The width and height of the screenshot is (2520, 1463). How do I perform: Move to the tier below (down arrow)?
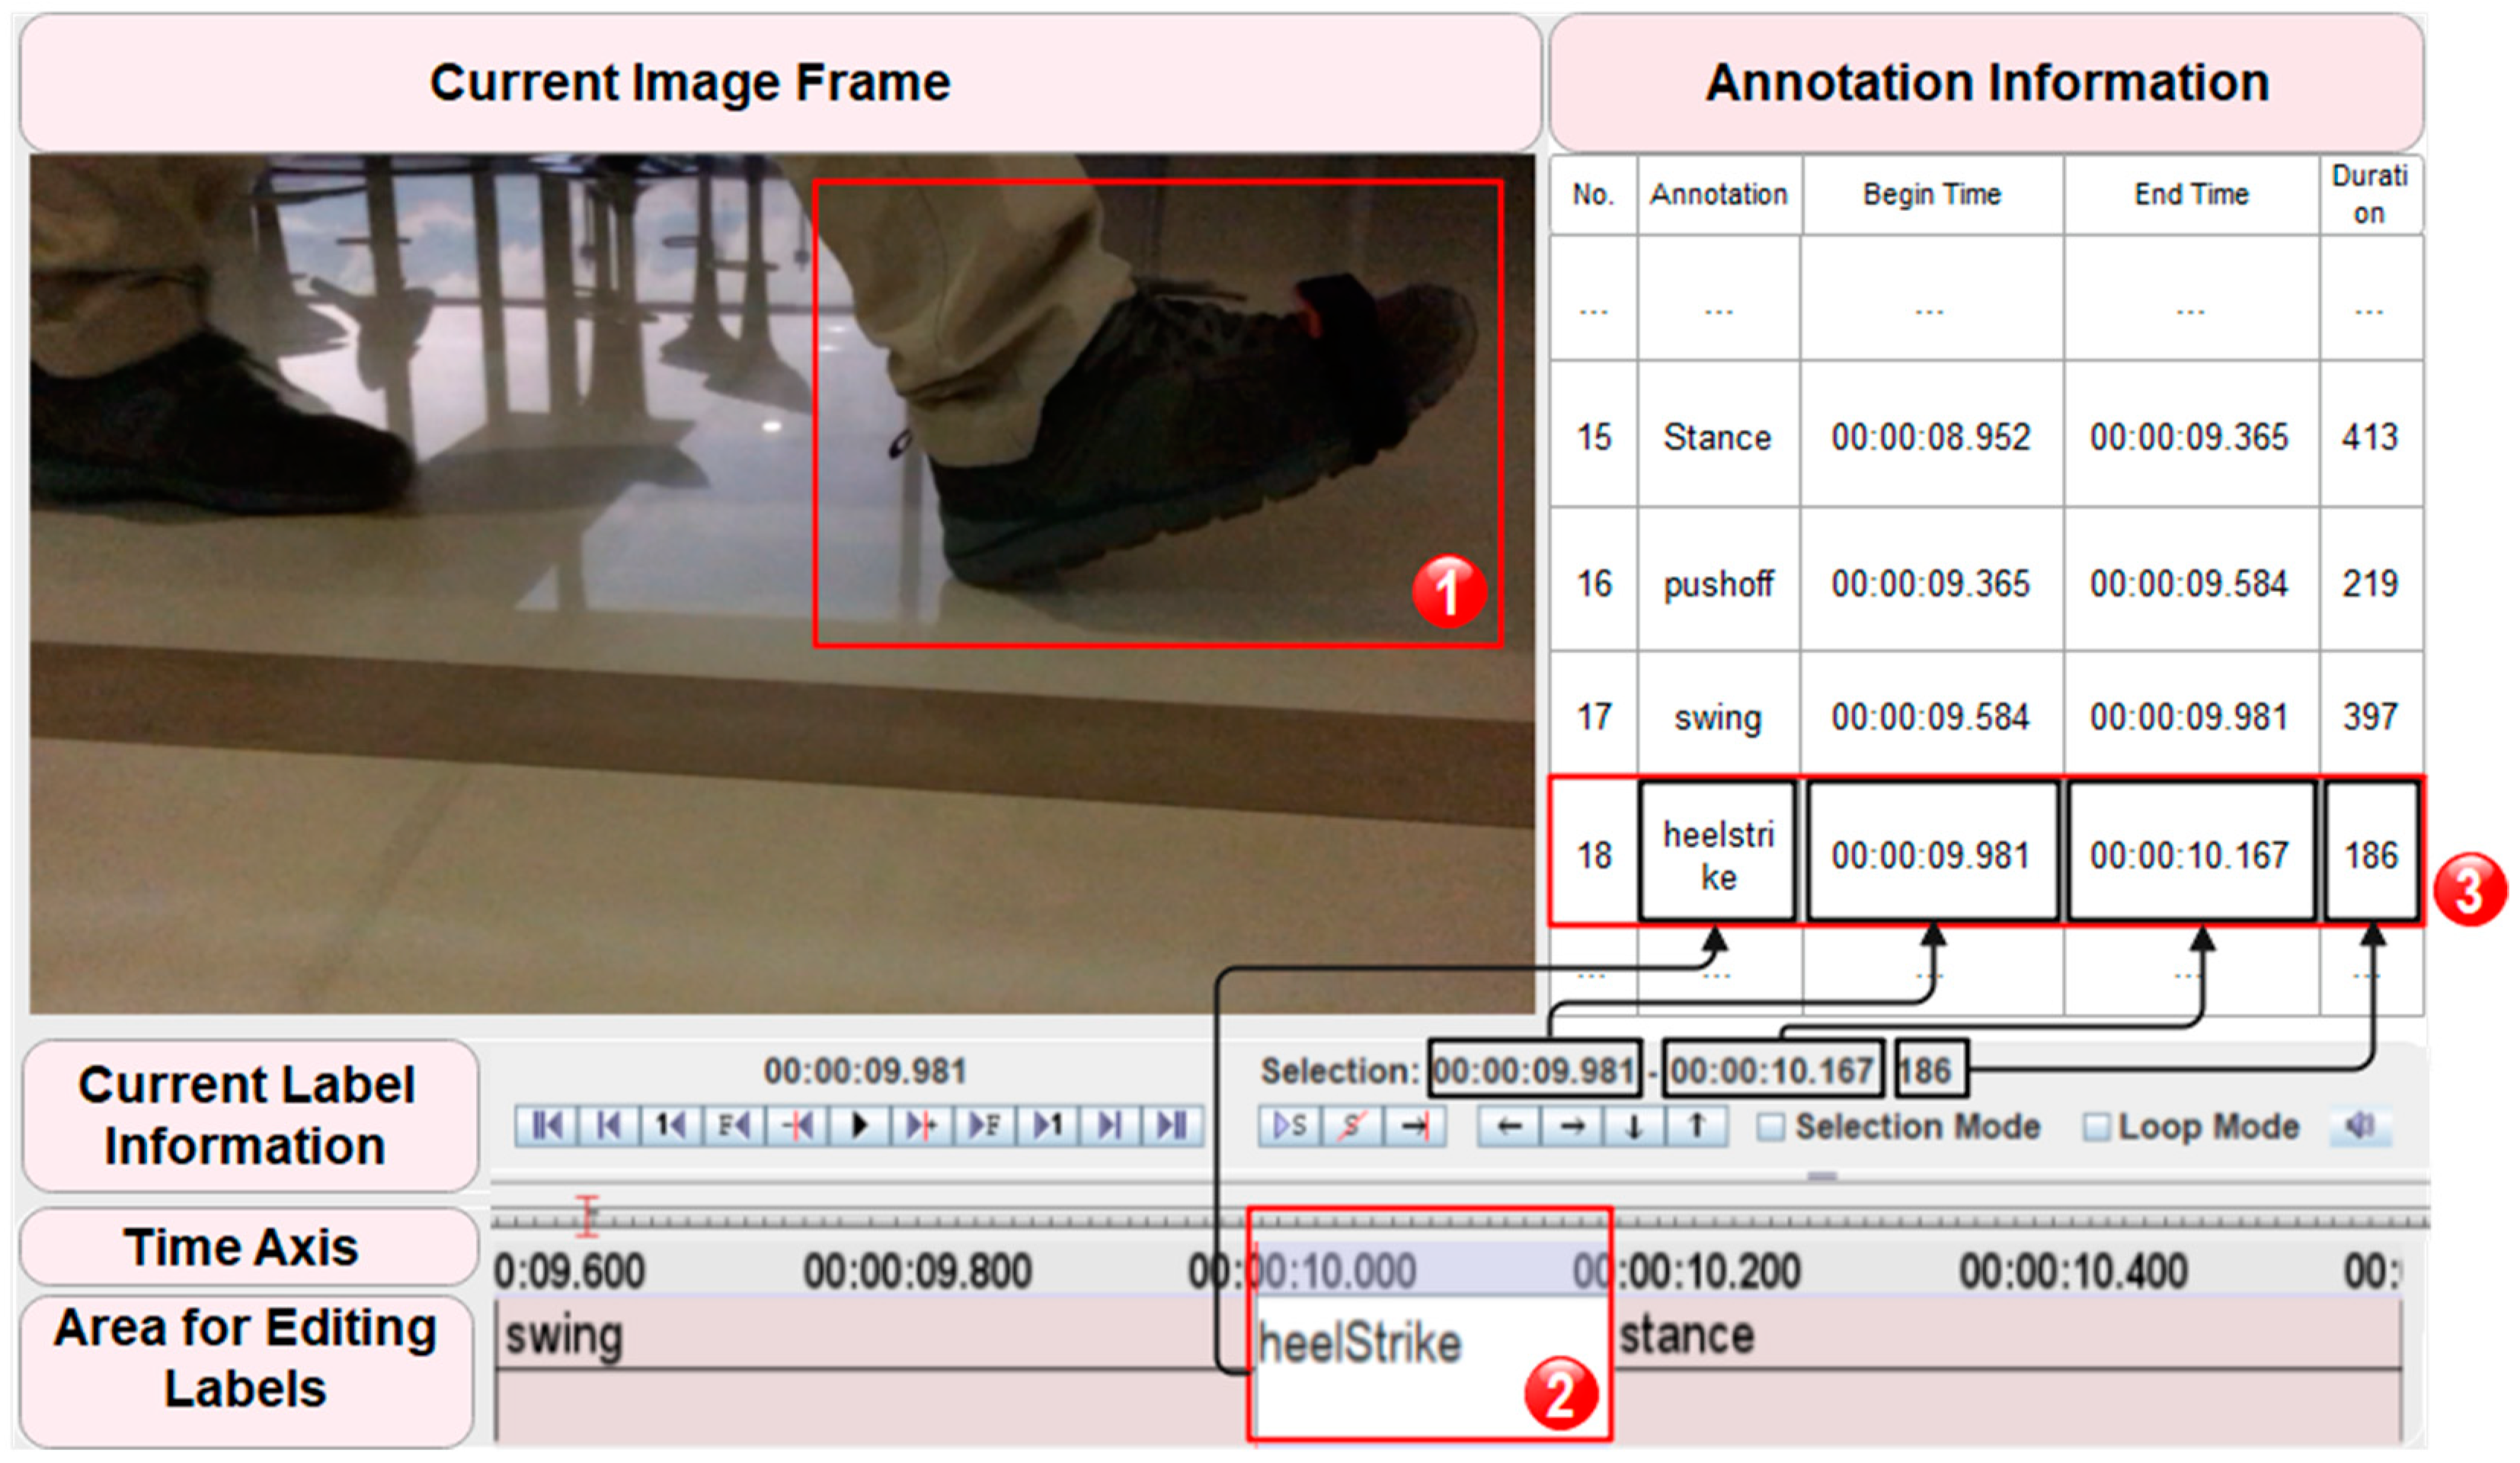coord(1634,1127)
